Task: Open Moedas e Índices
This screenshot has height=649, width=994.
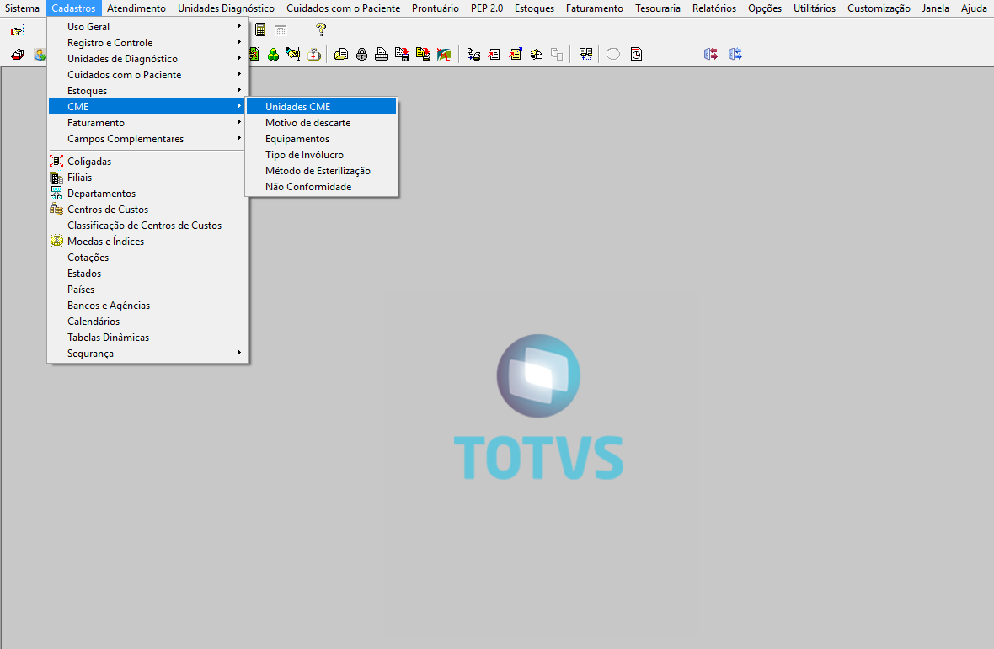Action: click(x=147, y=242)
